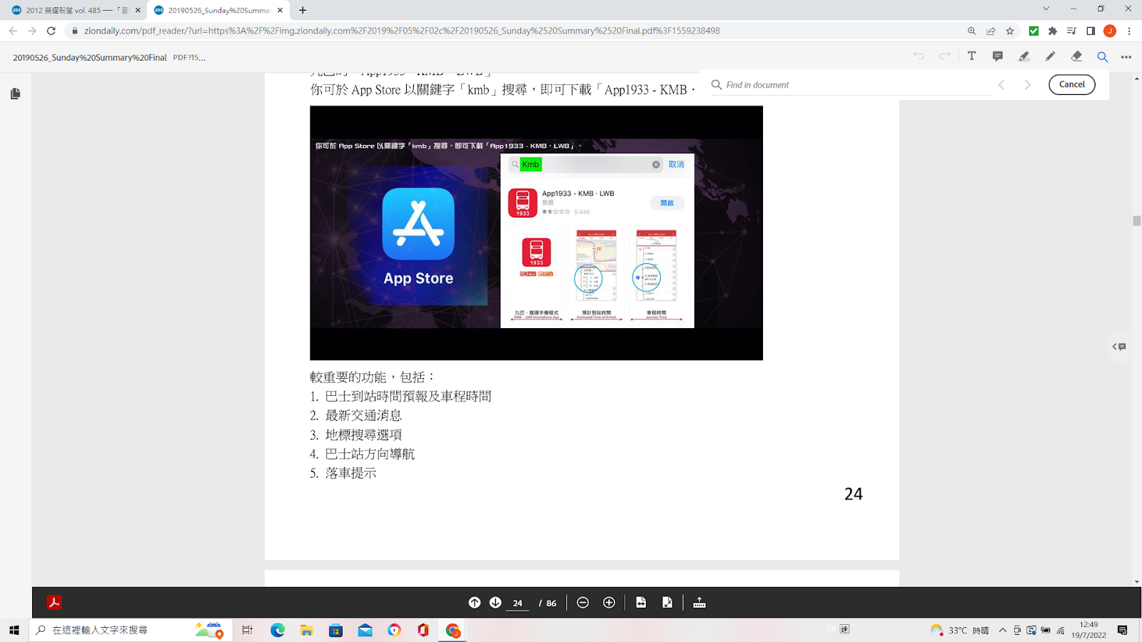Screen dimensions: 1142x642
Task: Open Mail app from taskbar
Action: [365, 630]
